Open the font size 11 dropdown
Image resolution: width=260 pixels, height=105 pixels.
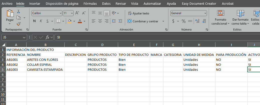click(x=72, y=13)
